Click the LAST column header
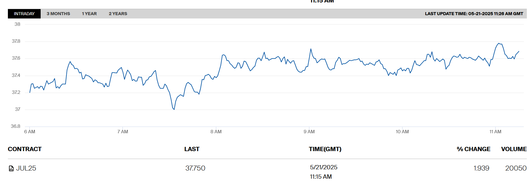This screenshot has height=182, width=532. click(x=192, y=149)
